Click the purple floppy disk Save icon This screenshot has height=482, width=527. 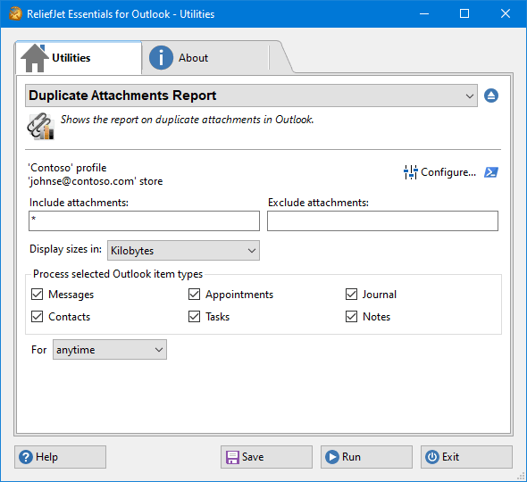[x=232, y=457]
